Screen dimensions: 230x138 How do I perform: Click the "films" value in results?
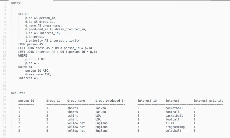coord(170,123)
